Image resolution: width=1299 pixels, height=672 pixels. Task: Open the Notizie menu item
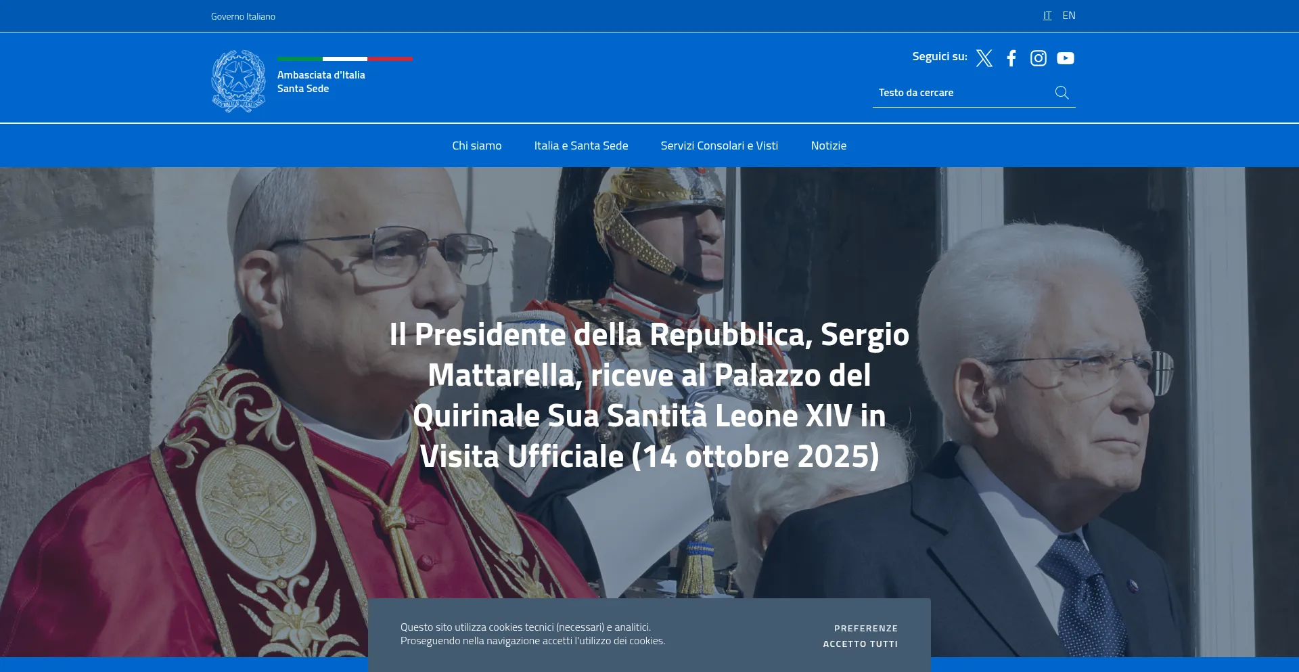829,145
